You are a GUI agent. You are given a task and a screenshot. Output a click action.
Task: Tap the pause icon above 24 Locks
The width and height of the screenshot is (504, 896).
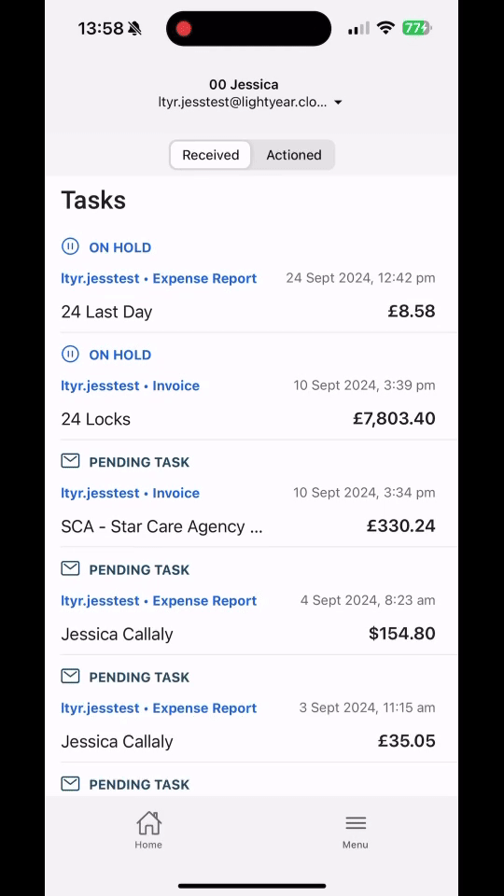pyautogui.click(x=70, y=355)
